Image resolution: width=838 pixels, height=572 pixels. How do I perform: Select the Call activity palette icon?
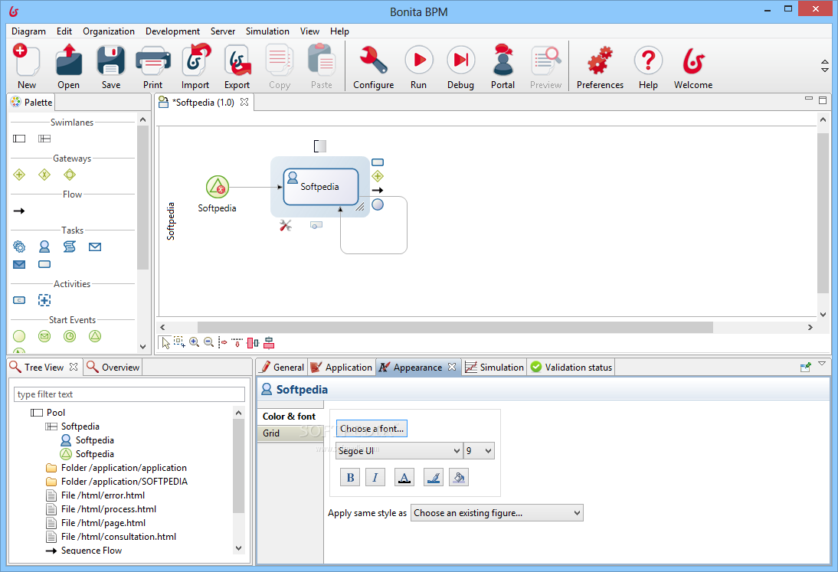19,300
